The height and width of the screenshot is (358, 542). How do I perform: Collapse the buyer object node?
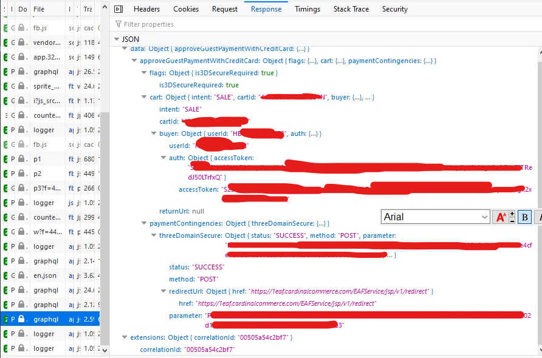click(154, 133)
